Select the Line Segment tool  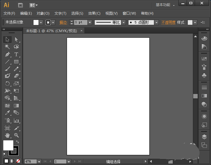coord(7,62)
